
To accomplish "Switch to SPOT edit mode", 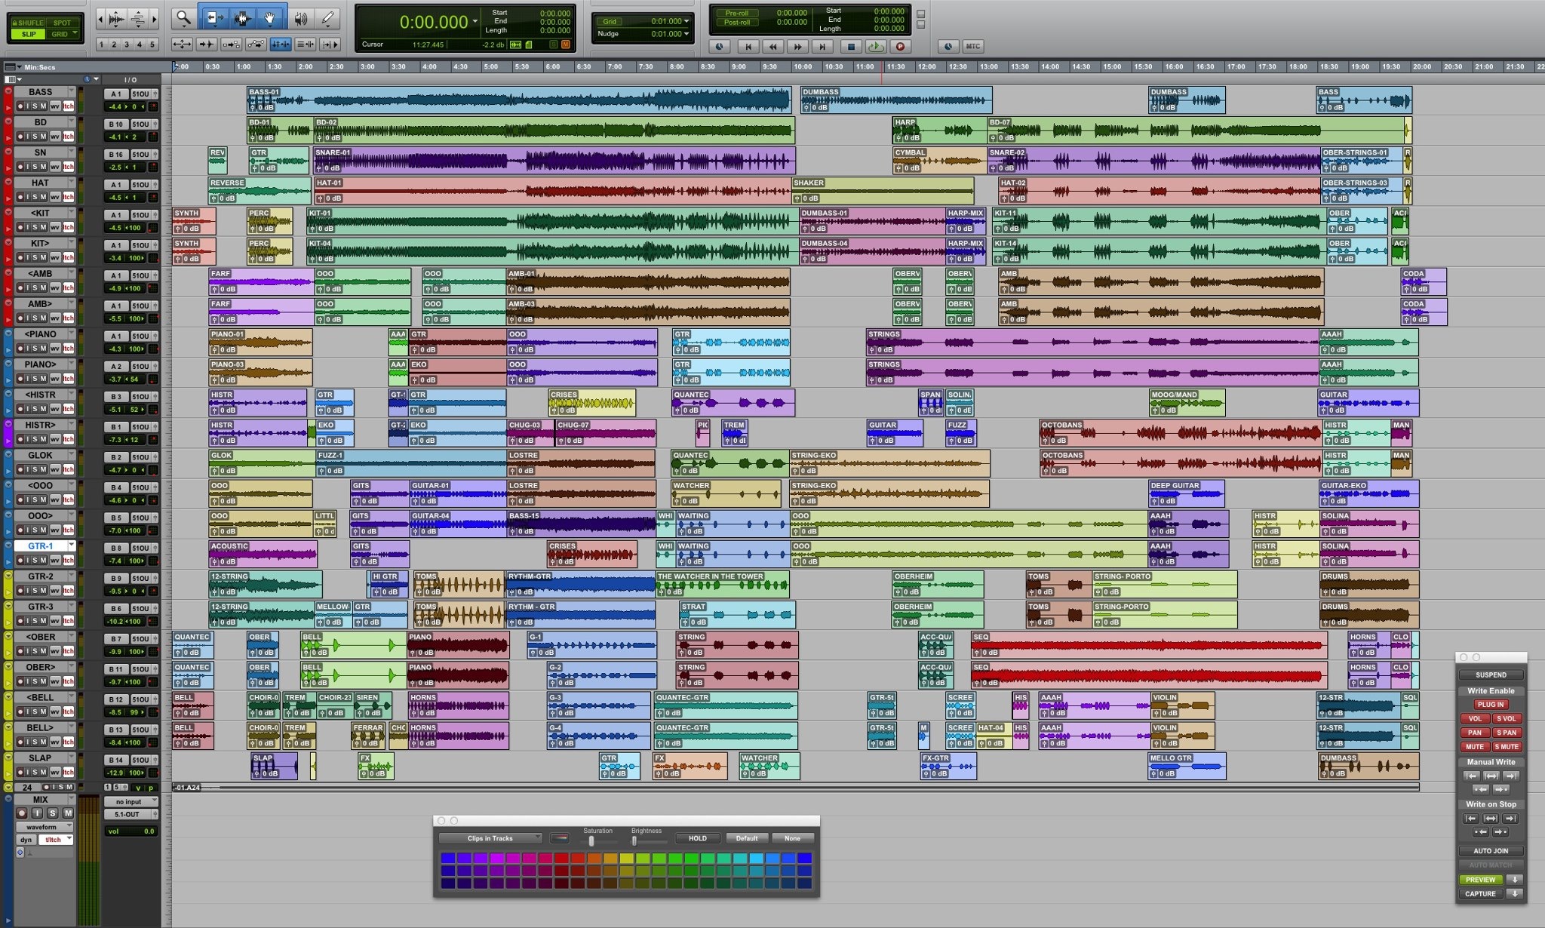I will click(x=62, y=23).
